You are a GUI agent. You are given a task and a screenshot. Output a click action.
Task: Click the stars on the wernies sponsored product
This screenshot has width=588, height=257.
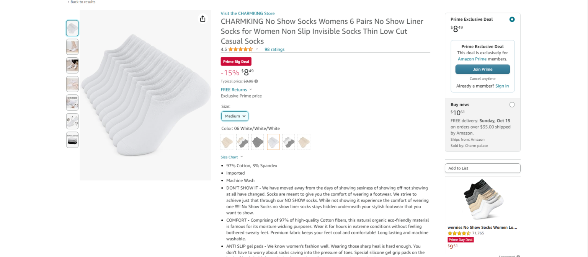click(458, 233)
